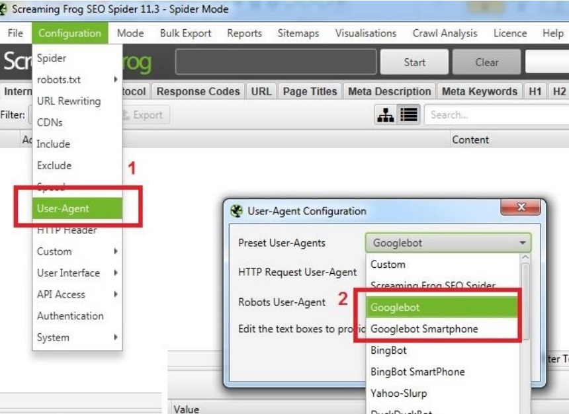Expand the robots.txt submenu
The height and width of the screenshot is (414, 569).
(x=77, y=79)
